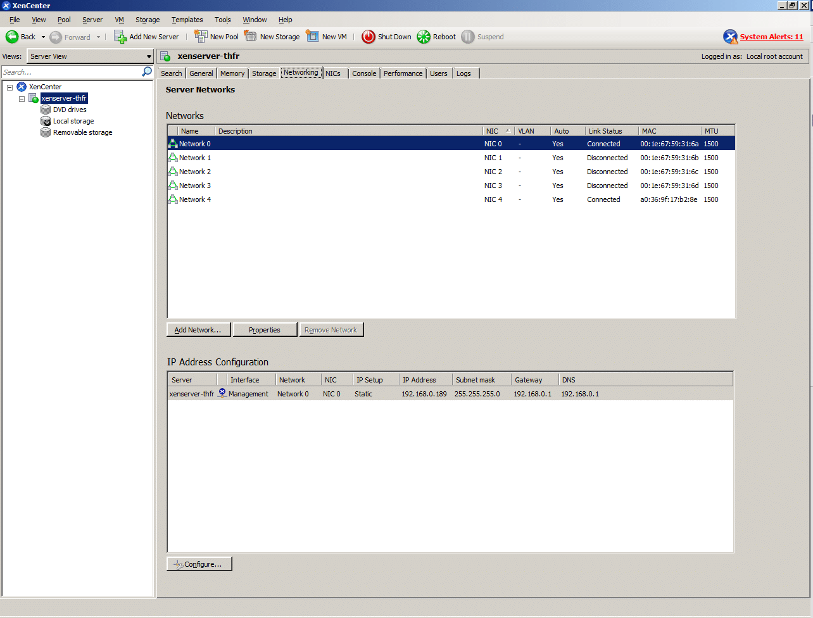Viewport: 813px width, 618px height.
Task: Click the Network 0 row icon
Action: pos(173,144)
